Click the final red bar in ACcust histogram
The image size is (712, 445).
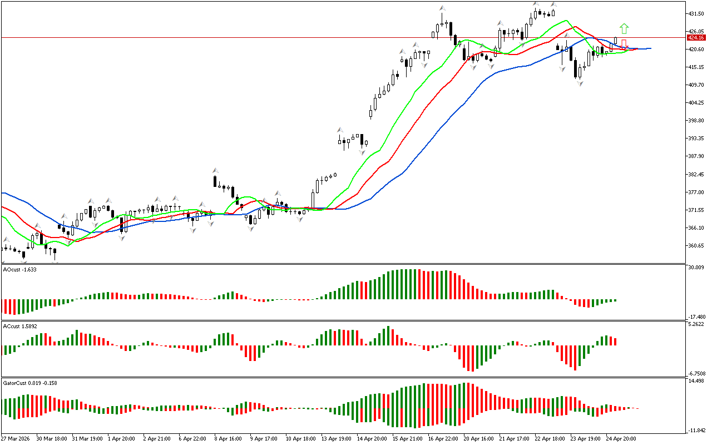tap(615, 341)
